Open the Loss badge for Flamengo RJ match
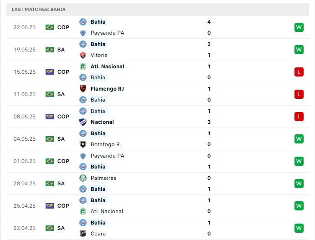The height and width of the screenshot is (240, 315). [299, 94]
